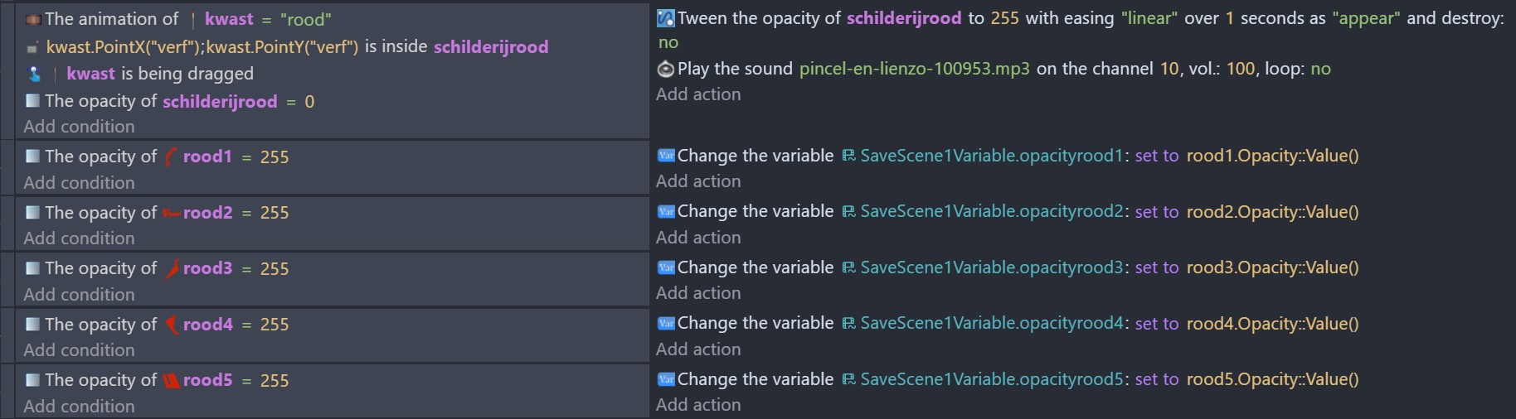Screen dimensions: 1516x419
Task: Click the opacity icon of the rood4 condition
Action: 33,325
